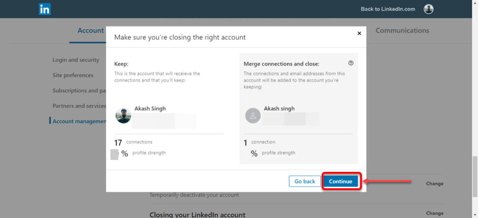Click the Temporarily deactivate your account text
The width and height of the screenshot is (478, 218).
point(194,195)
